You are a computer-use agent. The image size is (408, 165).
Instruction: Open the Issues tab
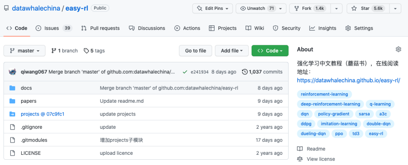pyautogui.click(x=54, y=28)
